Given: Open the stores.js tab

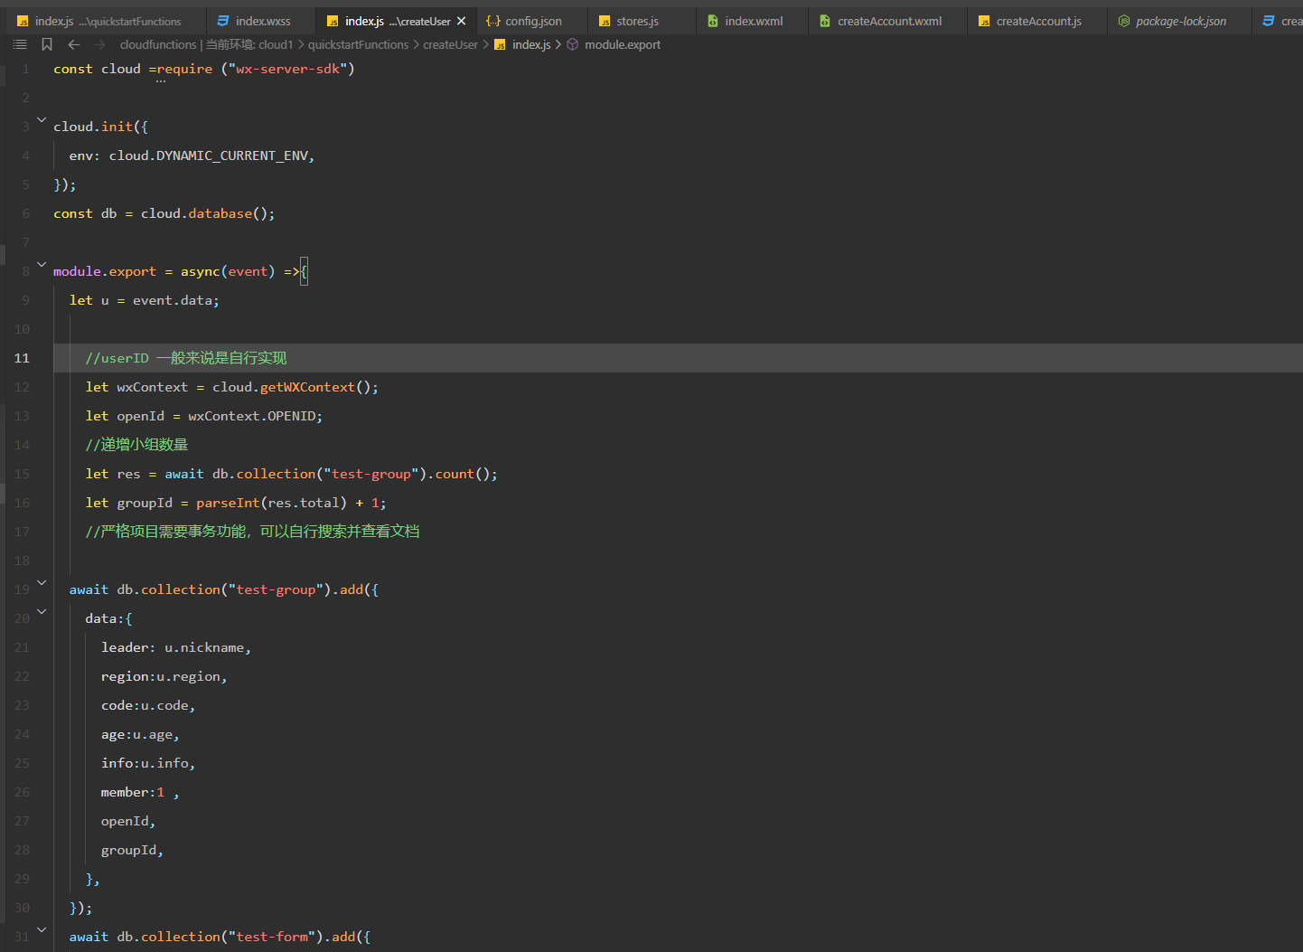Looking at the screenshot, I should coord(642,21).
